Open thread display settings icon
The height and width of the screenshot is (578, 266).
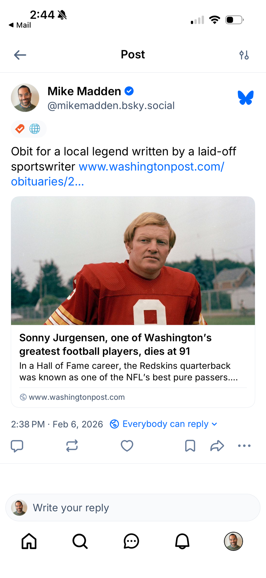244,55
